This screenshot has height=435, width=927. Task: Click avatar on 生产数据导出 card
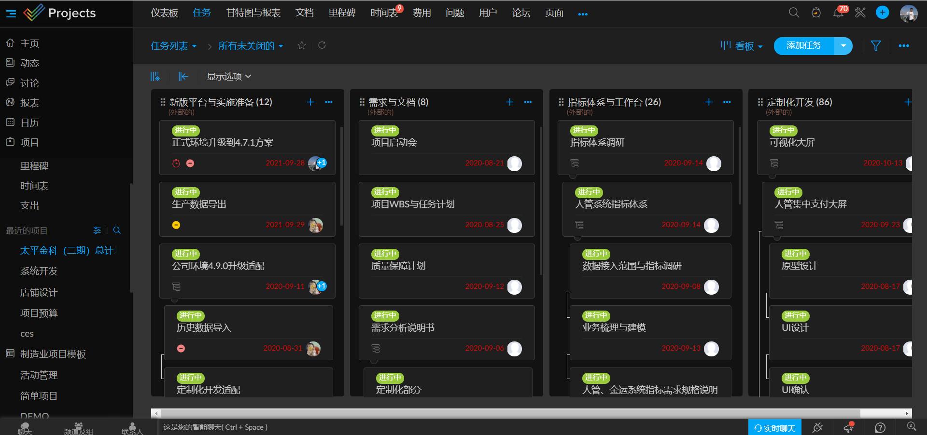point(316,225)
